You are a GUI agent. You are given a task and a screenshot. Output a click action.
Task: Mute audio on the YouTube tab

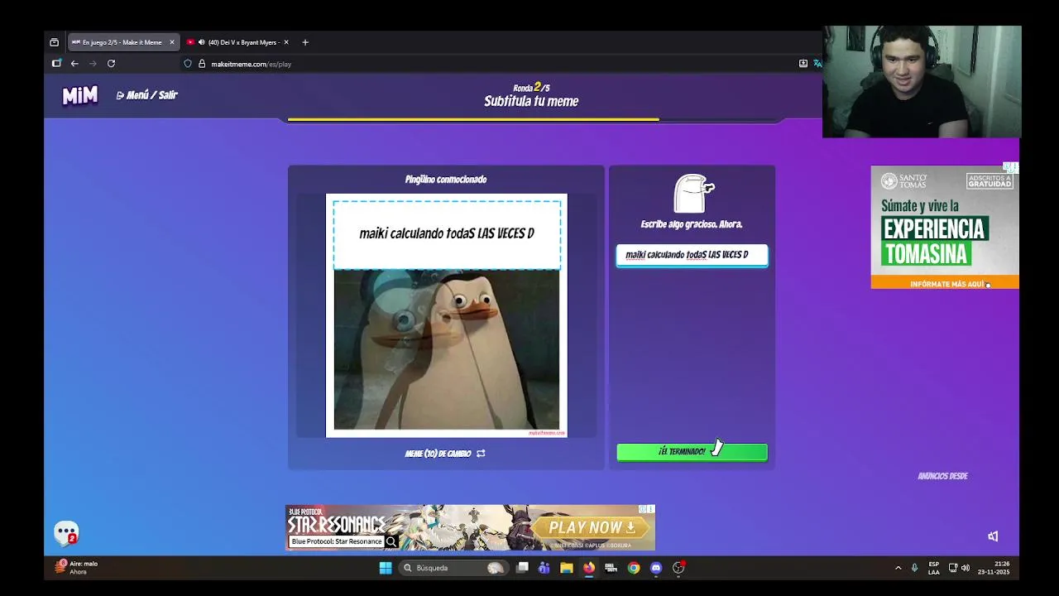pyautogui.click(x=201, y=42)
